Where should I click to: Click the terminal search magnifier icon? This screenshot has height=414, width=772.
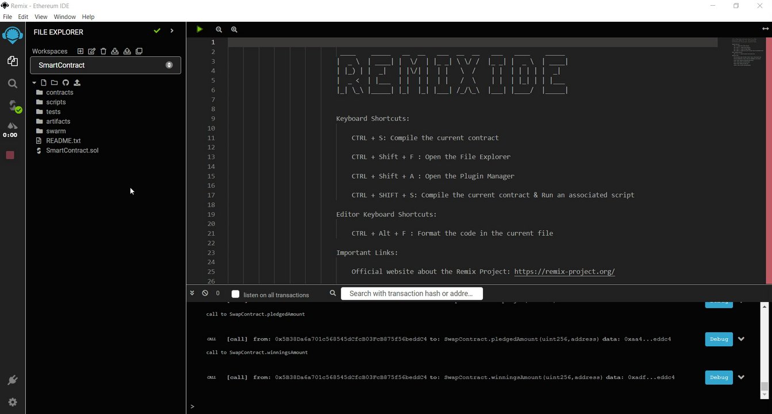[333, 293]
